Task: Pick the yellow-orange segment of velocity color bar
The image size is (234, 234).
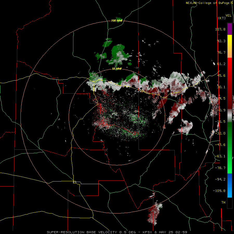Action: pos(230,46)
